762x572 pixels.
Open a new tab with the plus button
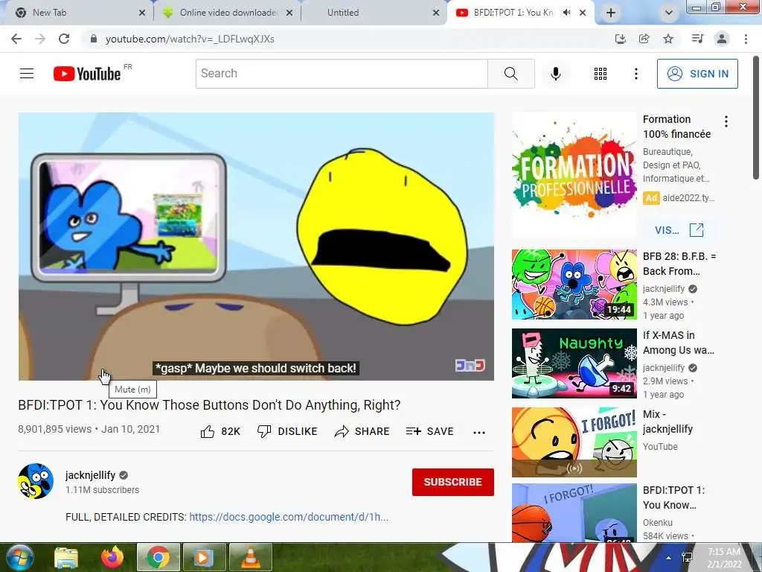point(611,13)
